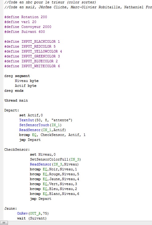This screenshot has width=152, height=225.
Task: Click 'ReadSensor(IN_1,Actif)' statement
Action: 43,130
